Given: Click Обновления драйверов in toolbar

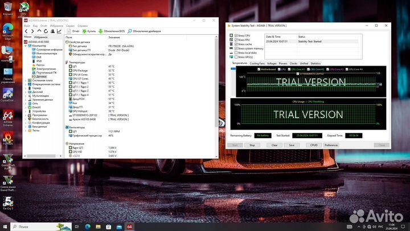Looking at the screenshot, I should pos(144,31).
